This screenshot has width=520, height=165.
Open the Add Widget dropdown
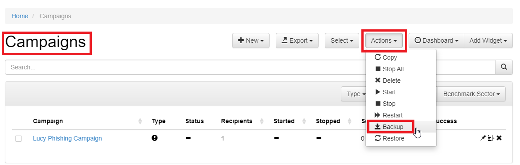point(488,40)
